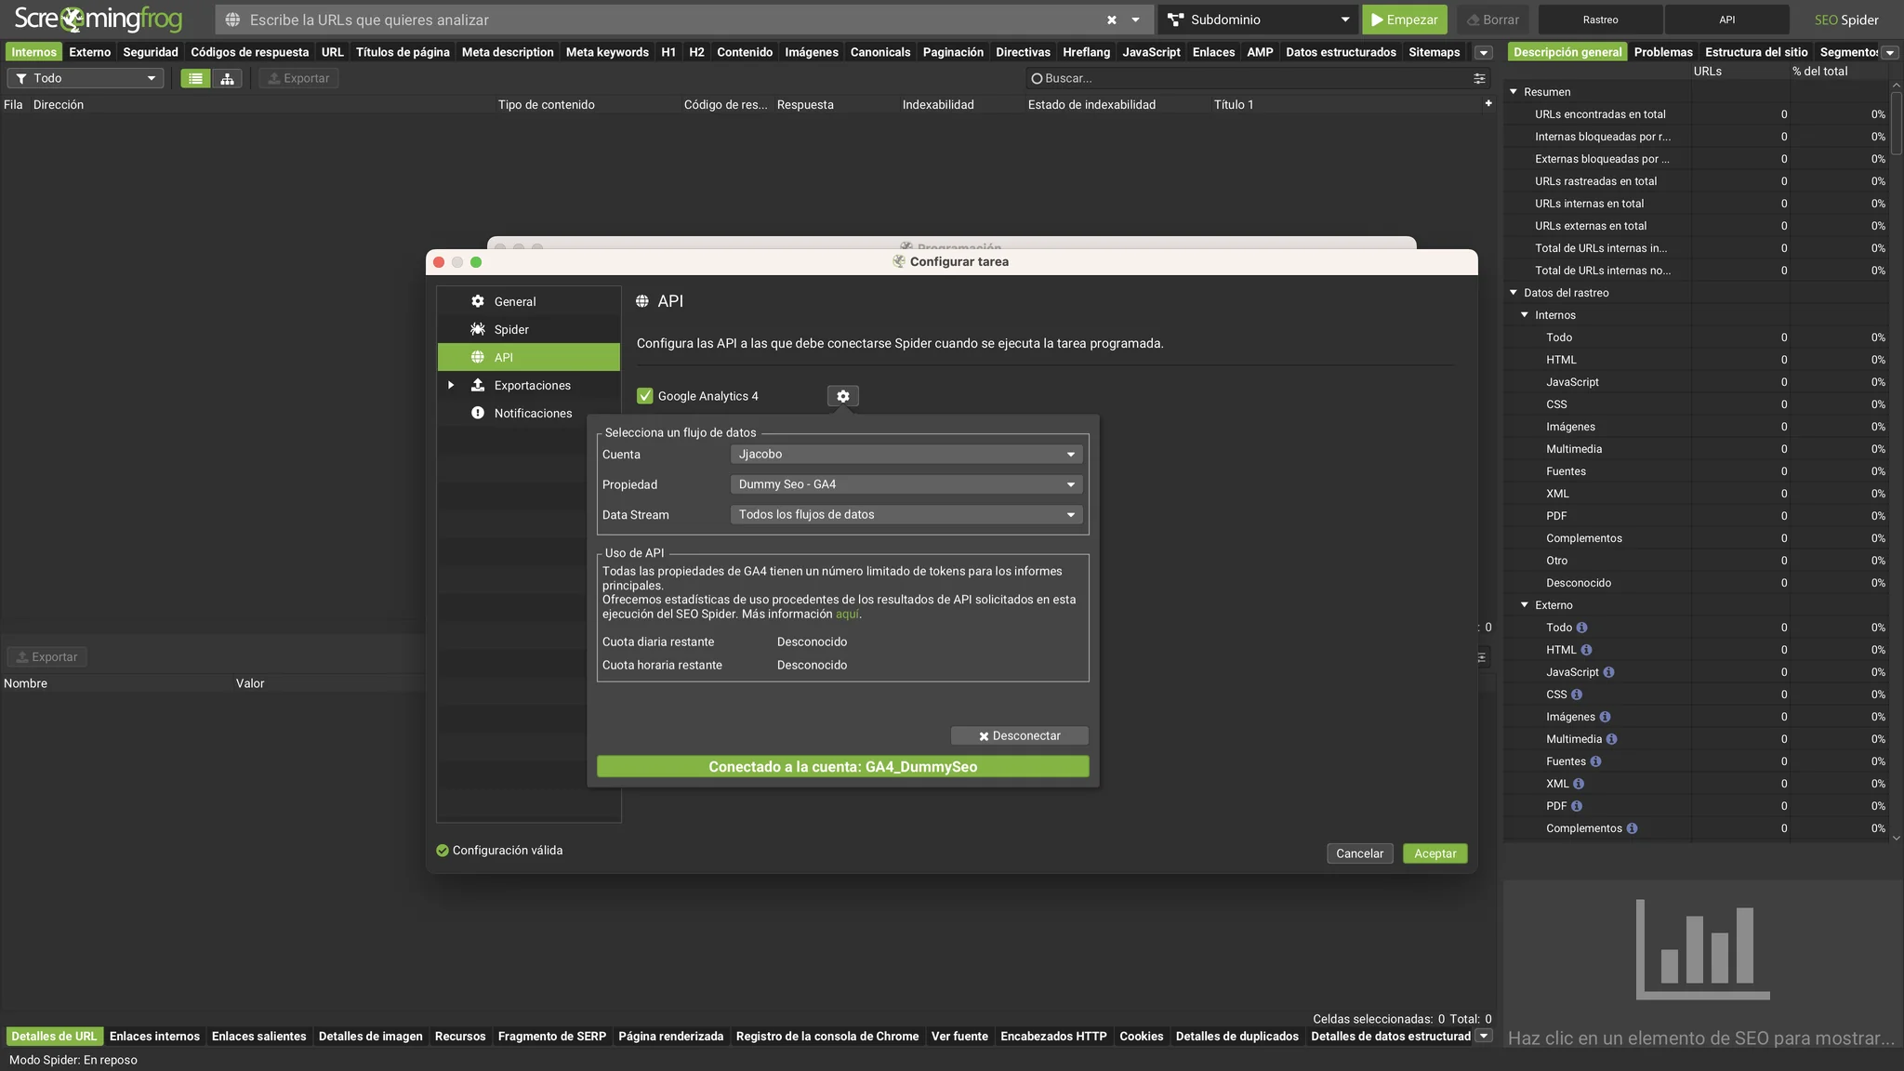Image resolution: width=1904 pixels, height=1071 pixels.
Task: Open the Códigos de respuesta tab
Action: tap(249, 52)
